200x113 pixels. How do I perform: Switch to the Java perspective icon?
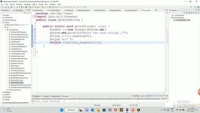pyautogui.click(x=198, y=7)
